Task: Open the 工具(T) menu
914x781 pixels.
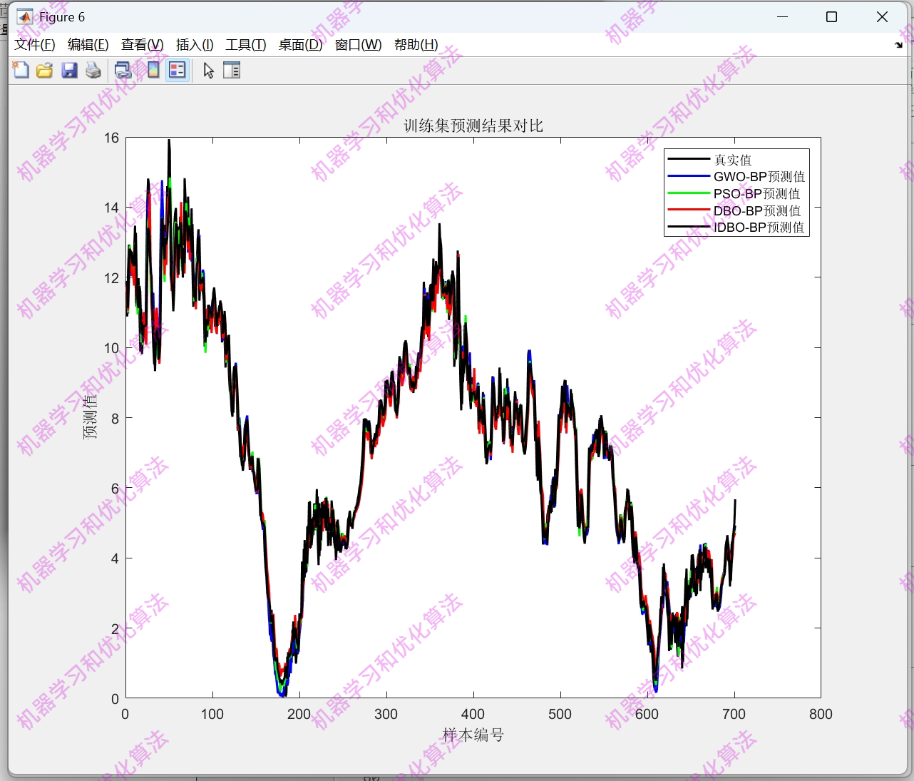Action: point(246,45)
